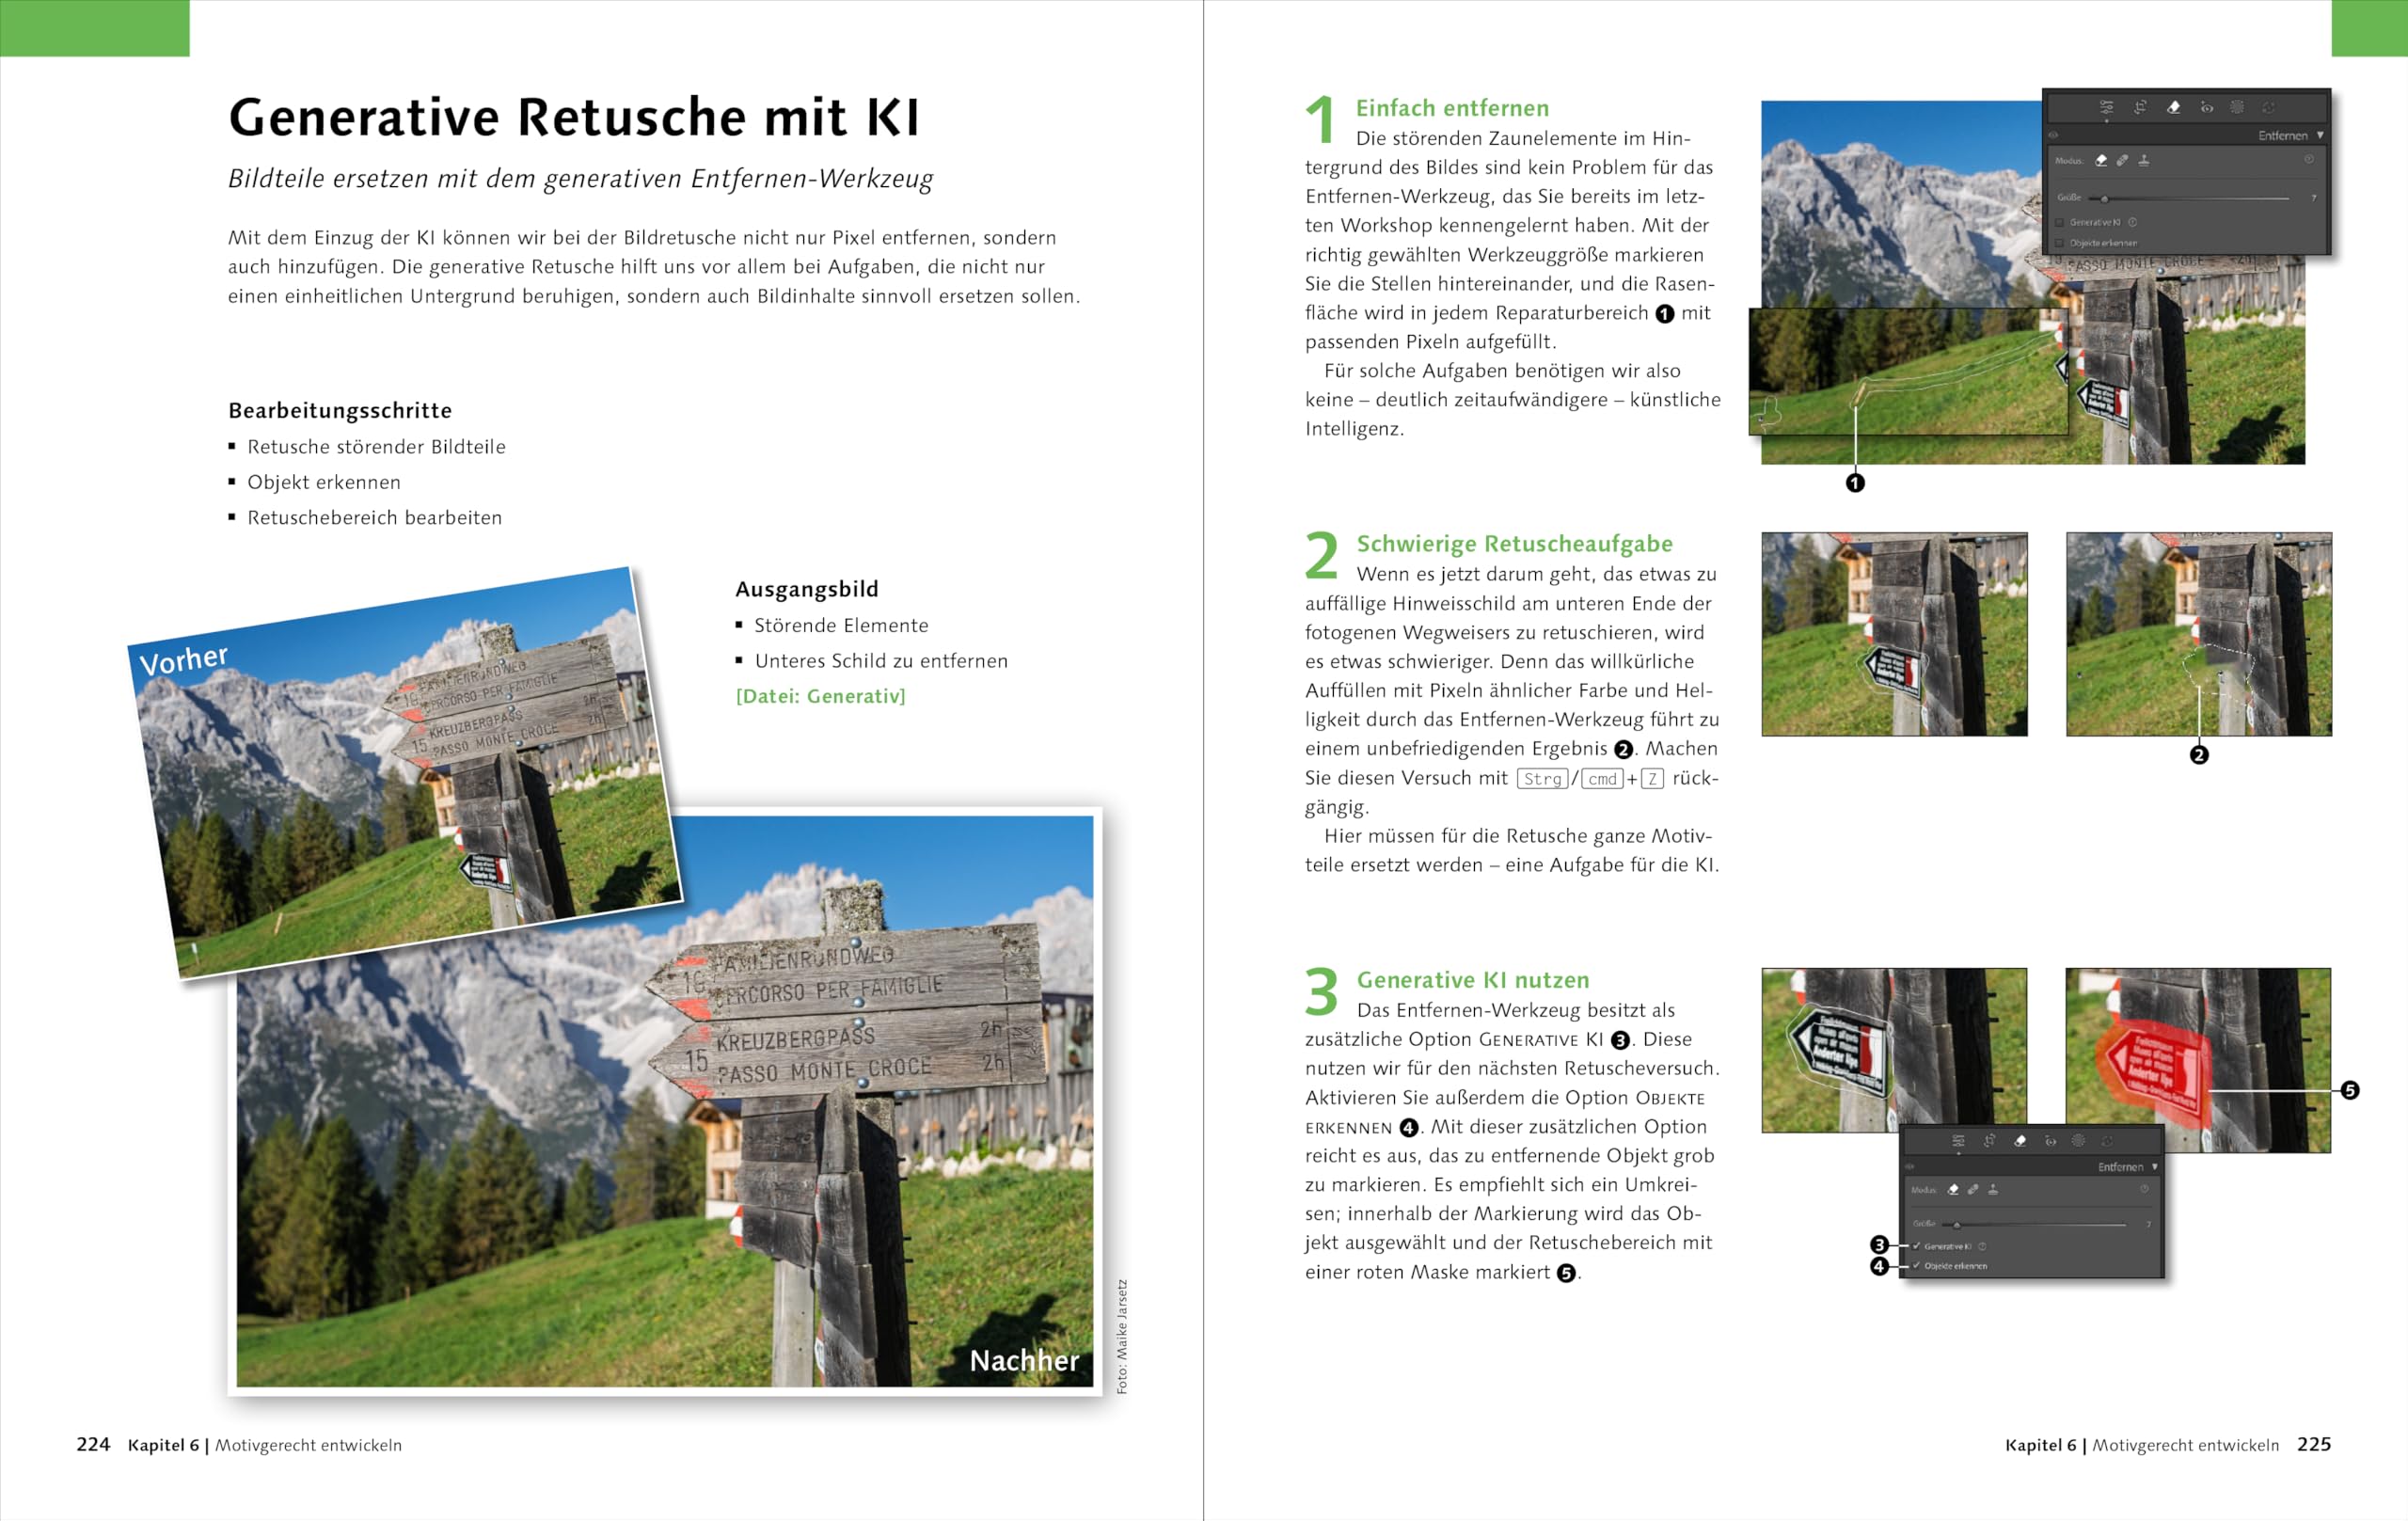Open the Masking tool in step 1 panel
The image size is (2408, 1521).
2238,107
